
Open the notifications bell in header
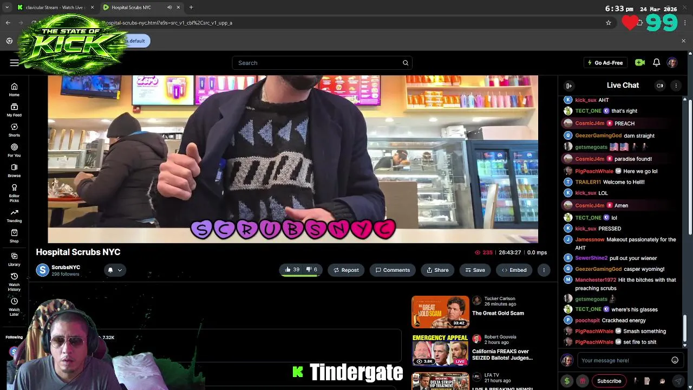(656, 63)
